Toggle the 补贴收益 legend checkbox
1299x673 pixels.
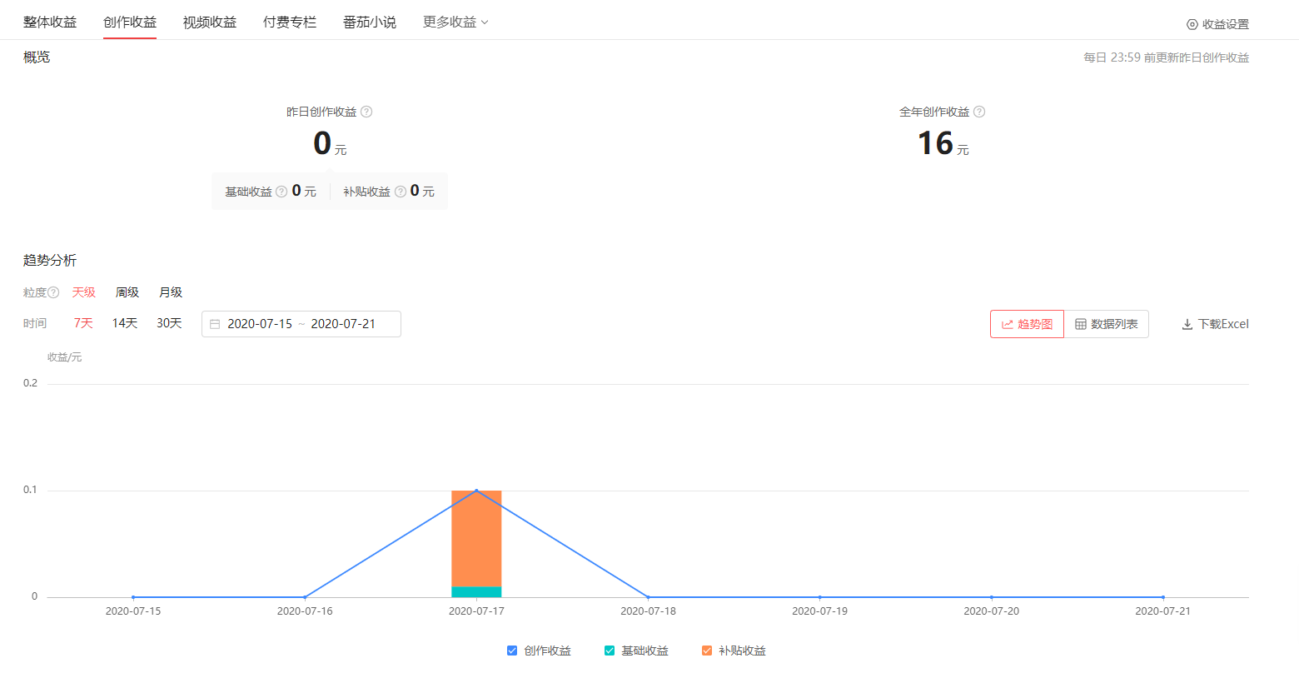tap(706, 651)
